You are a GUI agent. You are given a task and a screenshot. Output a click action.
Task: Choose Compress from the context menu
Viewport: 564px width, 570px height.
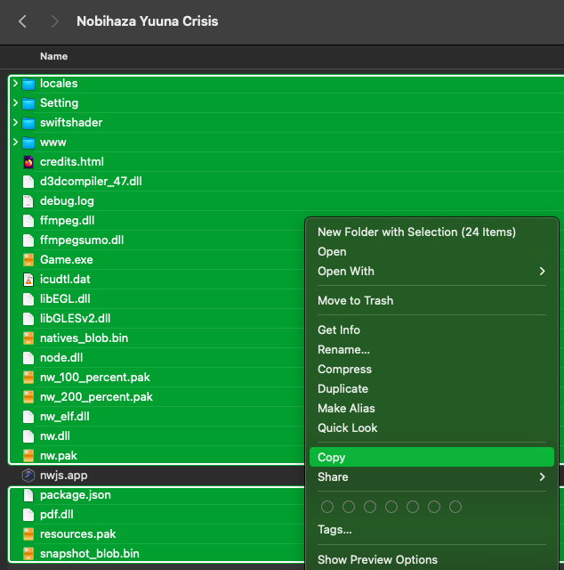click(x=344, y=370)
